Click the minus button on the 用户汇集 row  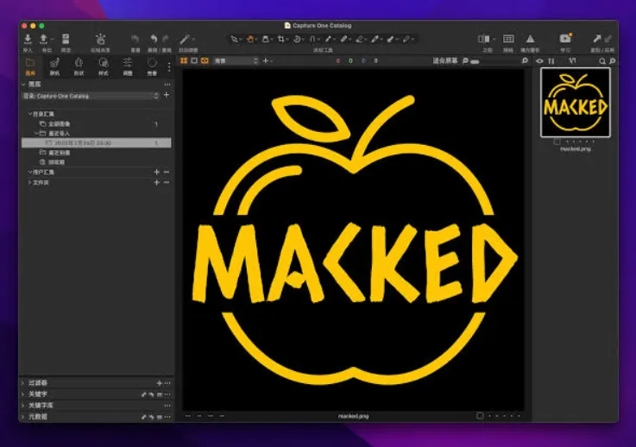pyautogui.click(x=167, y=172)
